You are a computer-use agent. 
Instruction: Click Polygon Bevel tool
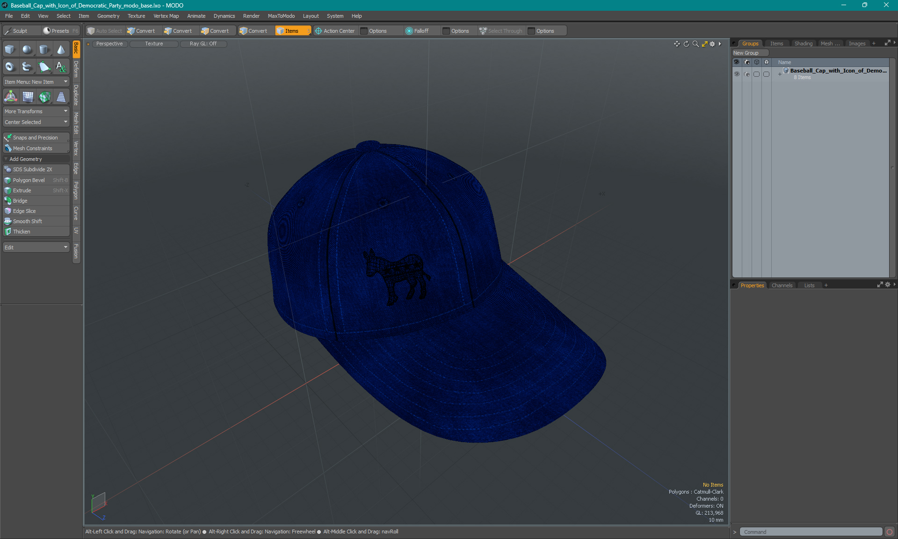36,180
